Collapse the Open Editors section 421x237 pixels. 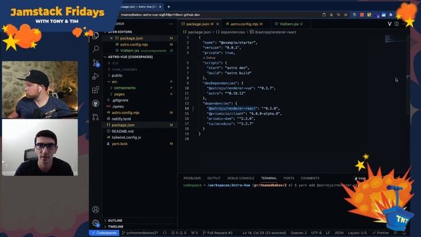120,32
